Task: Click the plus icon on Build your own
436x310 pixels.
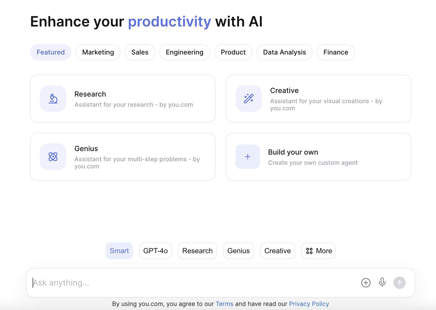Action: pyautogui.click(x=248, y=157)
